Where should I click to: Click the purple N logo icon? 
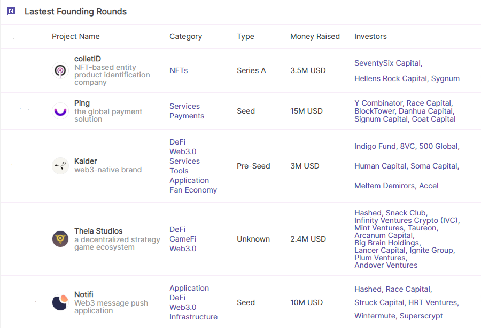coord(11,11)
